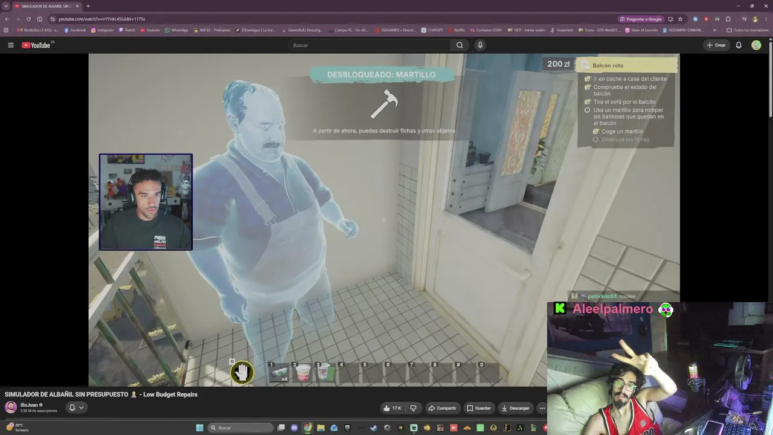Image resolution: width=773 pixels, height=435 pixels.
Task: Bookmark this page with the star
Action: coord(680,19)
